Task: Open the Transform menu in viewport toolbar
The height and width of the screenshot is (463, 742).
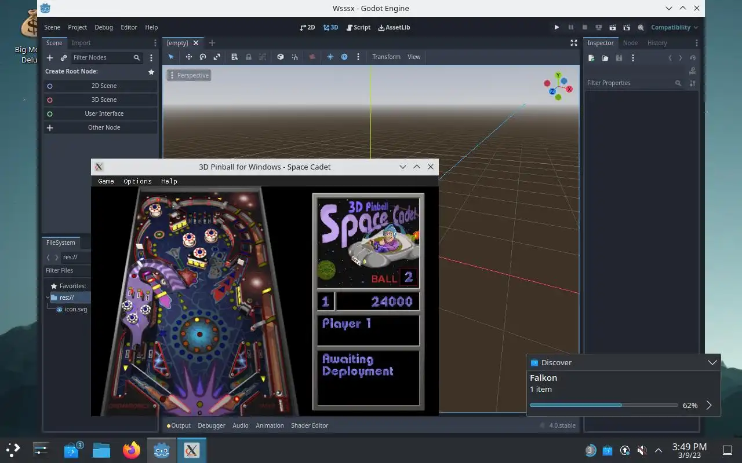Action: [x=386, y=57]
